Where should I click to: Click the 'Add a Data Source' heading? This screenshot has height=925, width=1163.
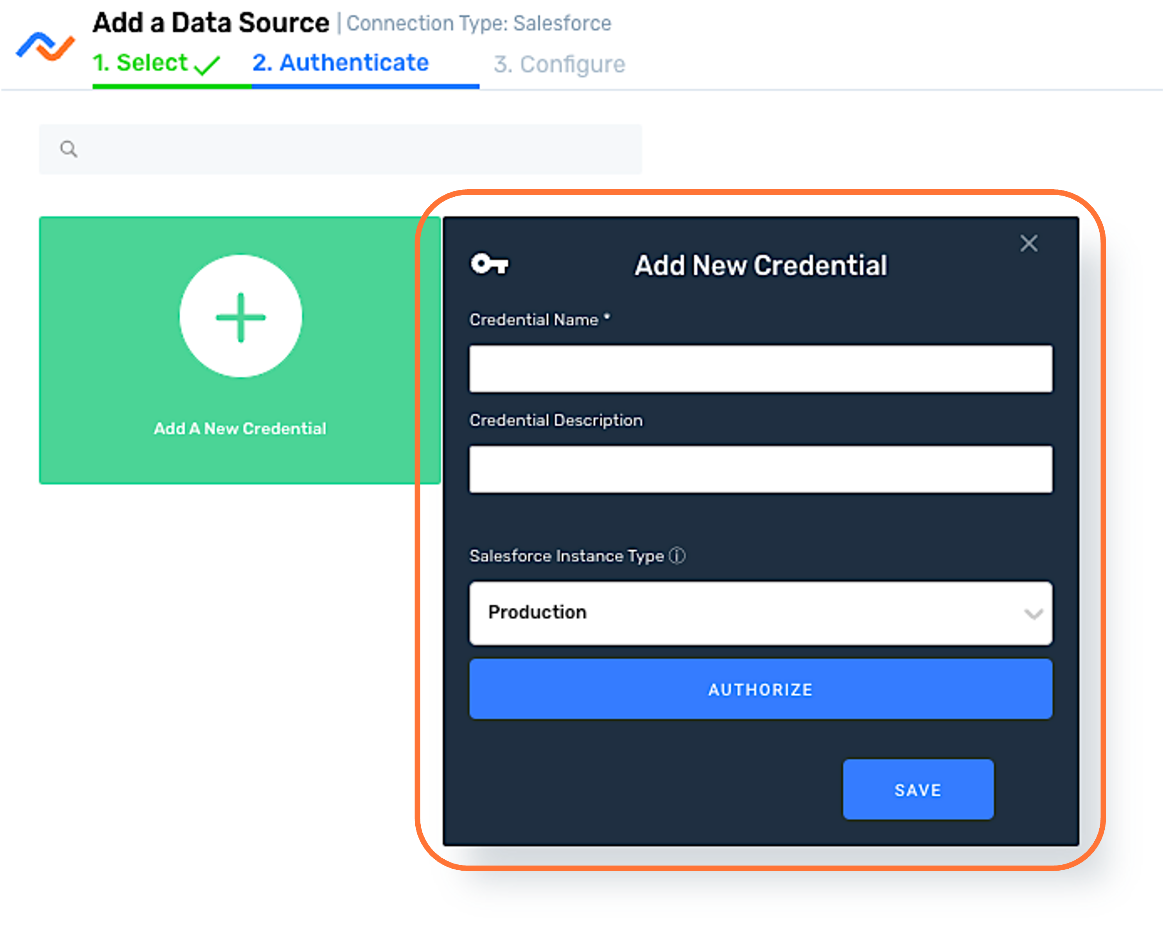point(211,23)
